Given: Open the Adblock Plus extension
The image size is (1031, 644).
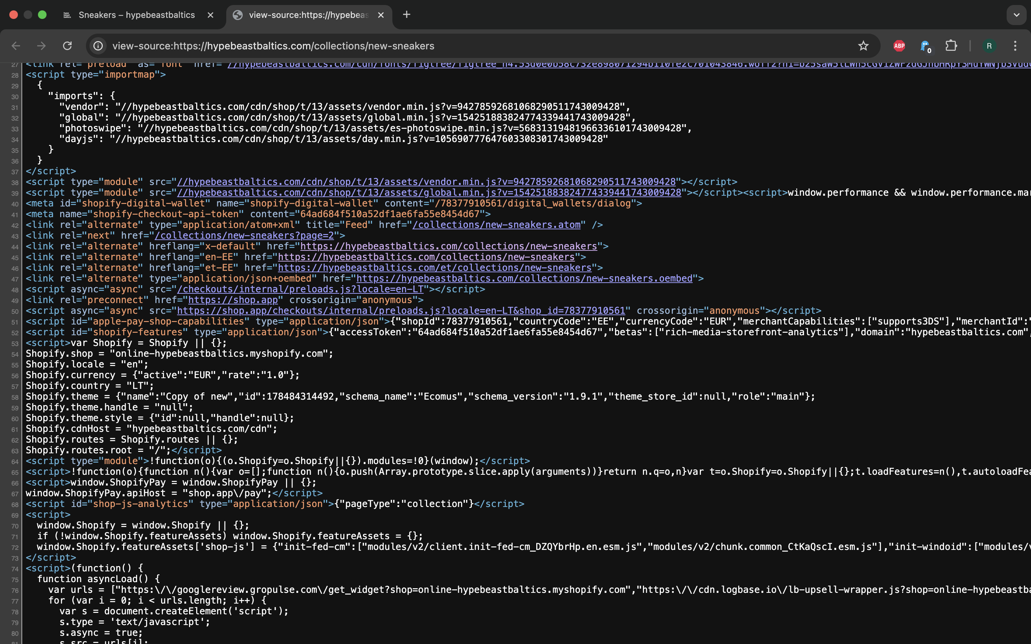Looking at the screenshot, I should pos(899,46).
